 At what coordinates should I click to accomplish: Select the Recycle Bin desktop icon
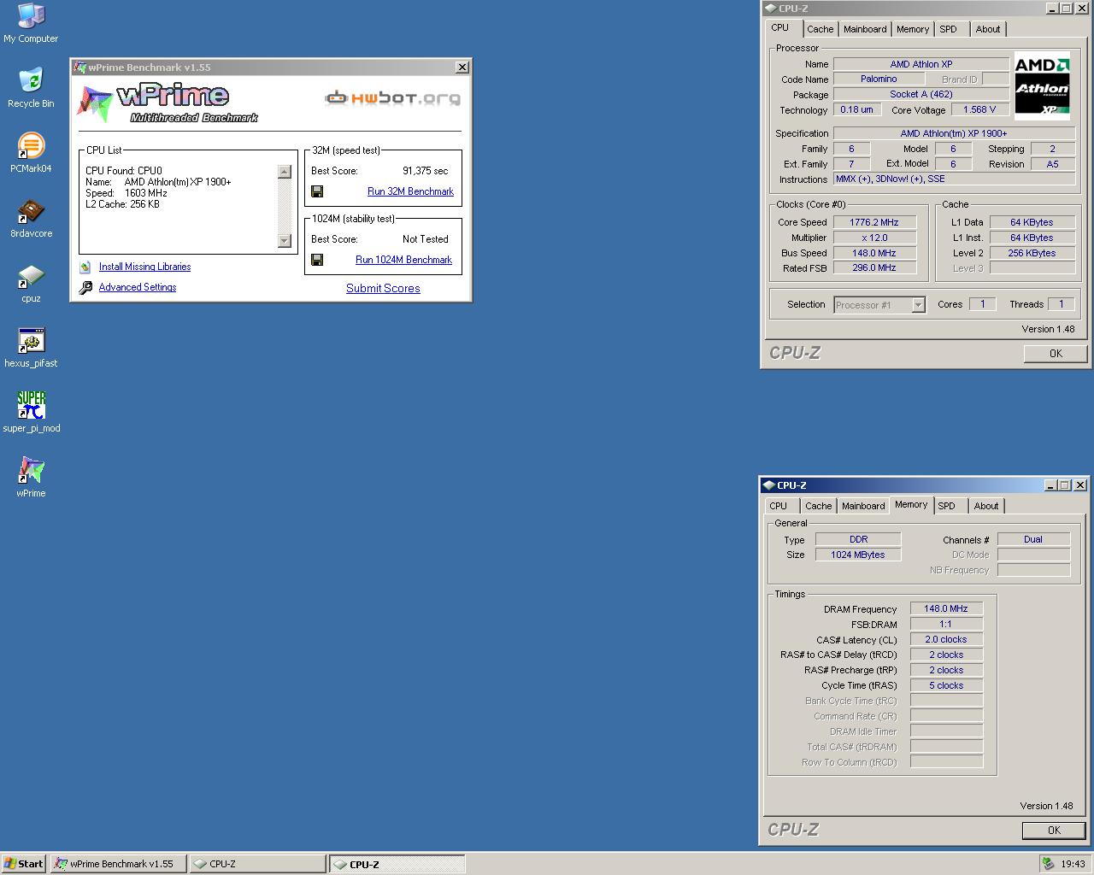click(x=31, y=88)
